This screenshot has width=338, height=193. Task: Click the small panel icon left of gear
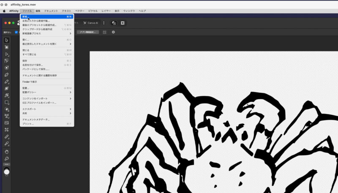tap(104, 32)
